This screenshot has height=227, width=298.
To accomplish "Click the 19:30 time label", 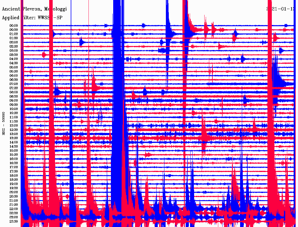I will point(14,188).
